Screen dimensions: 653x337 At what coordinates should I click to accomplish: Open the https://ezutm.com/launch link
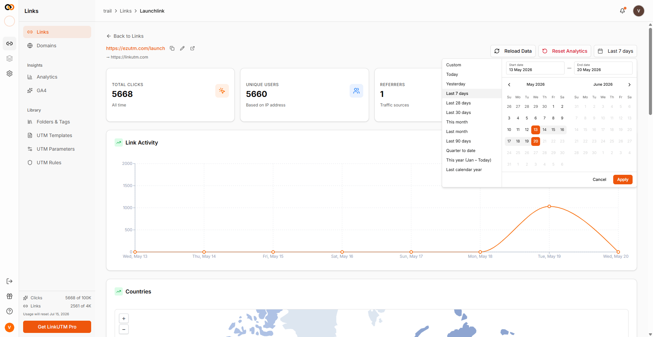tap(135, 48)
